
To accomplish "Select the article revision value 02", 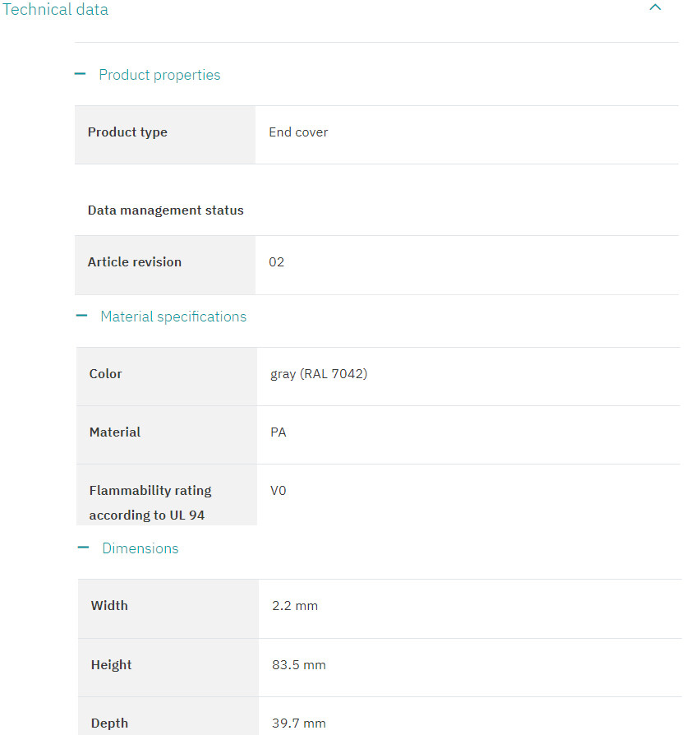I will [x=276, y=262].
